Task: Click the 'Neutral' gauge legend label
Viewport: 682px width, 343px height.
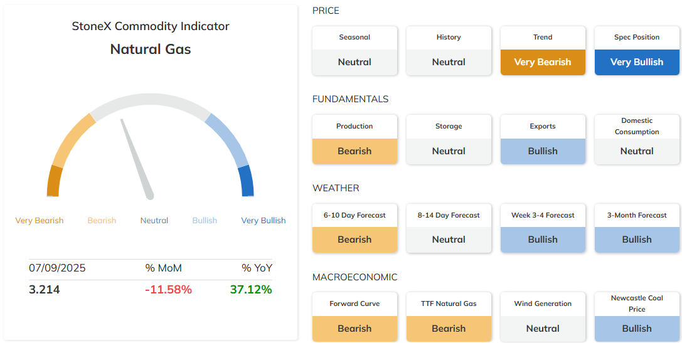Action: (154, 220)
